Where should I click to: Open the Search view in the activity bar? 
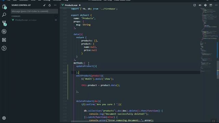point(4,15)
